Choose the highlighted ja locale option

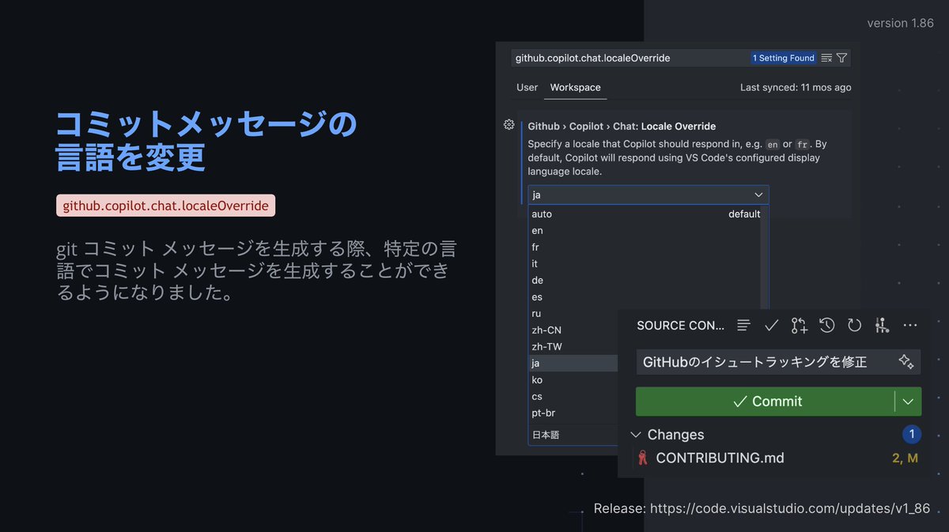(x=573, y=364)
